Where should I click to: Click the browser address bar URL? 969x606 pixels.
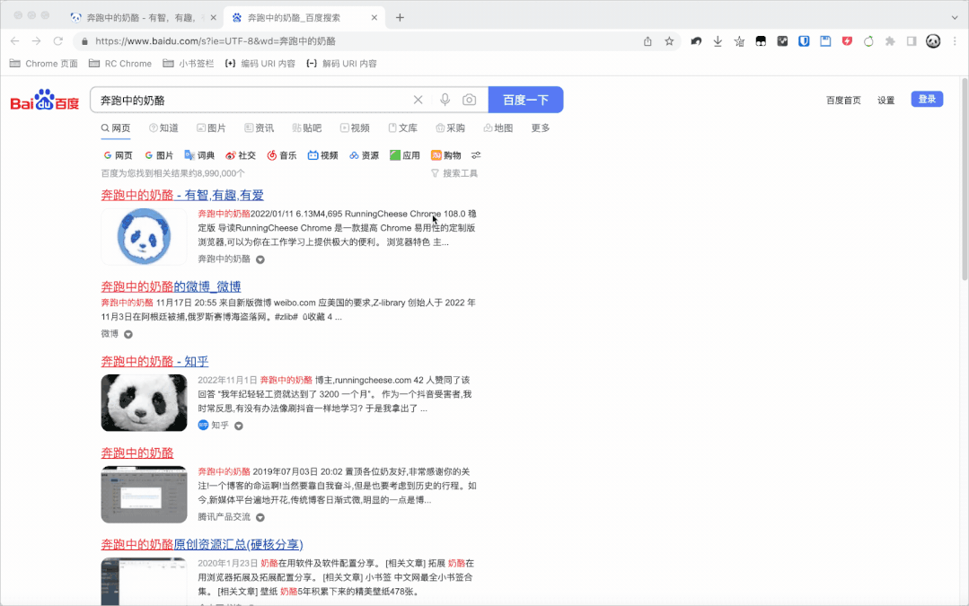coord(216,41)
